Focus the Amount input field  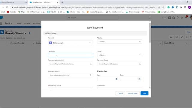[x=70, y=55]
